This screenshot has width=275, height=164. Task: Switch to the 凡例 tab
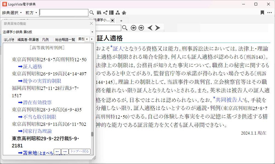coord(45,40)
